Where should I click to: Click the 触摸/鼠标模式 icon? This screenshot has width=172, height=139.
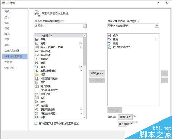37,71
